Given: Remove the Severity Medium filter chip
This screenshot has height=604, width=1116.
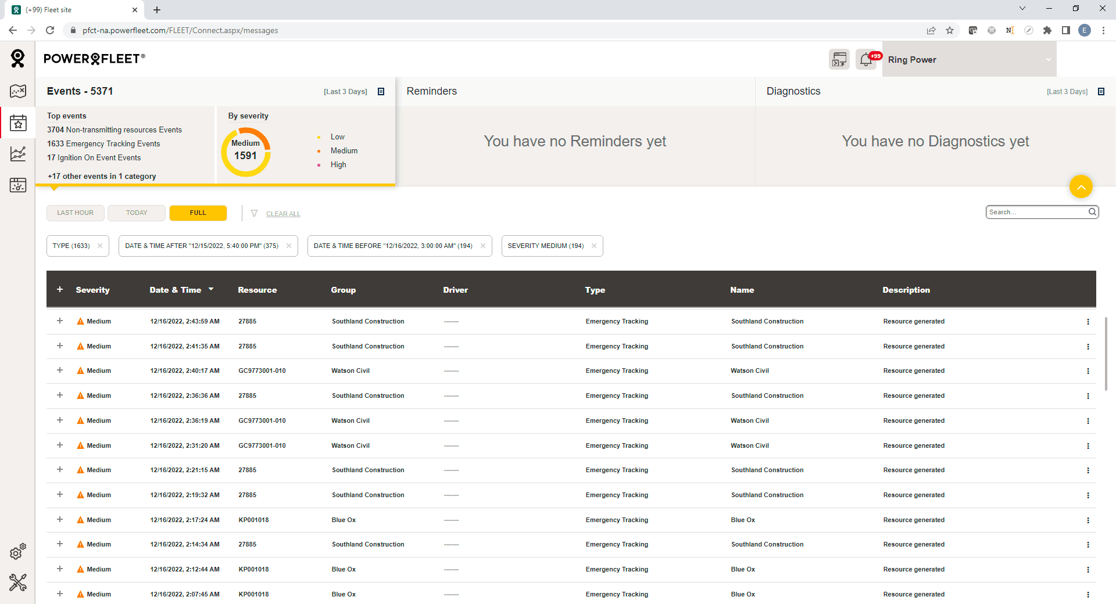Looking at the screenshot, I should (594, 246).
